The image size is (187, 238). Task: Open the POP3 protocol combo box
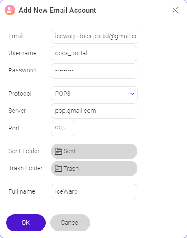tap(94, 94)
